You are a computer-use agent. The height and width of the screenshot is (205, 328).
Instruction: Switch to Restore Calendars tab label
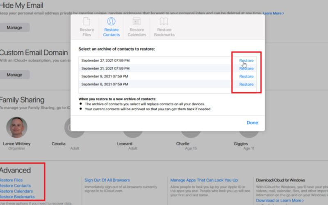[137, 32]
